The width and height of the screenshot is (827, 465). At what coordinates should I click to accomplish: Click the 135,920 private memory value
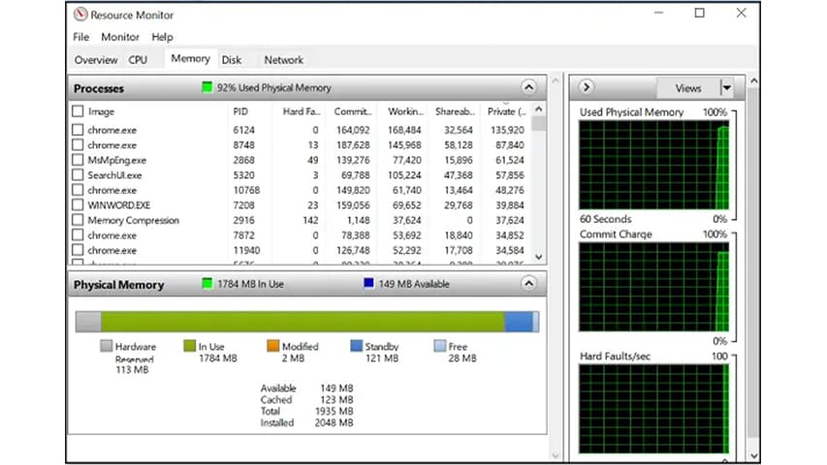coord(507,130)
